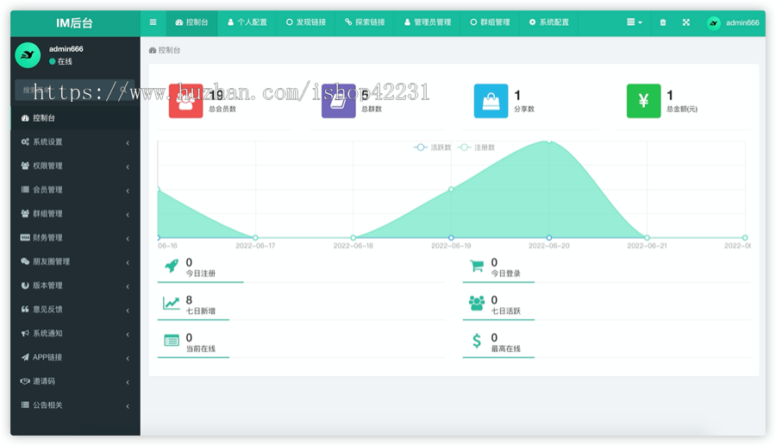Click the sidebar menu search field
776x446 pixels.
pyautogui.click(x=74, y=90)
